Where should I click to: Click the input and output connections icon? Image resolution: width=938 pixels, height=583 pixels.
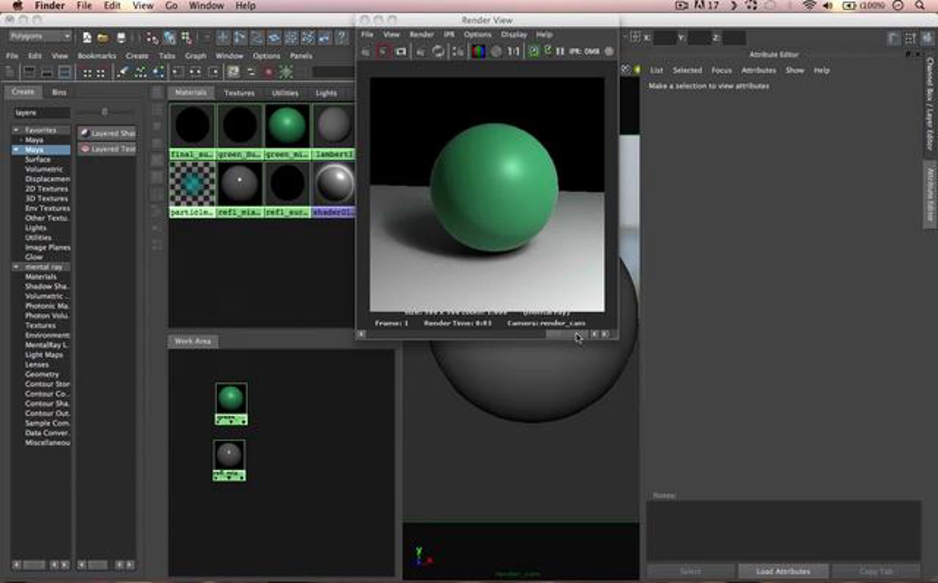click(195, 72)
